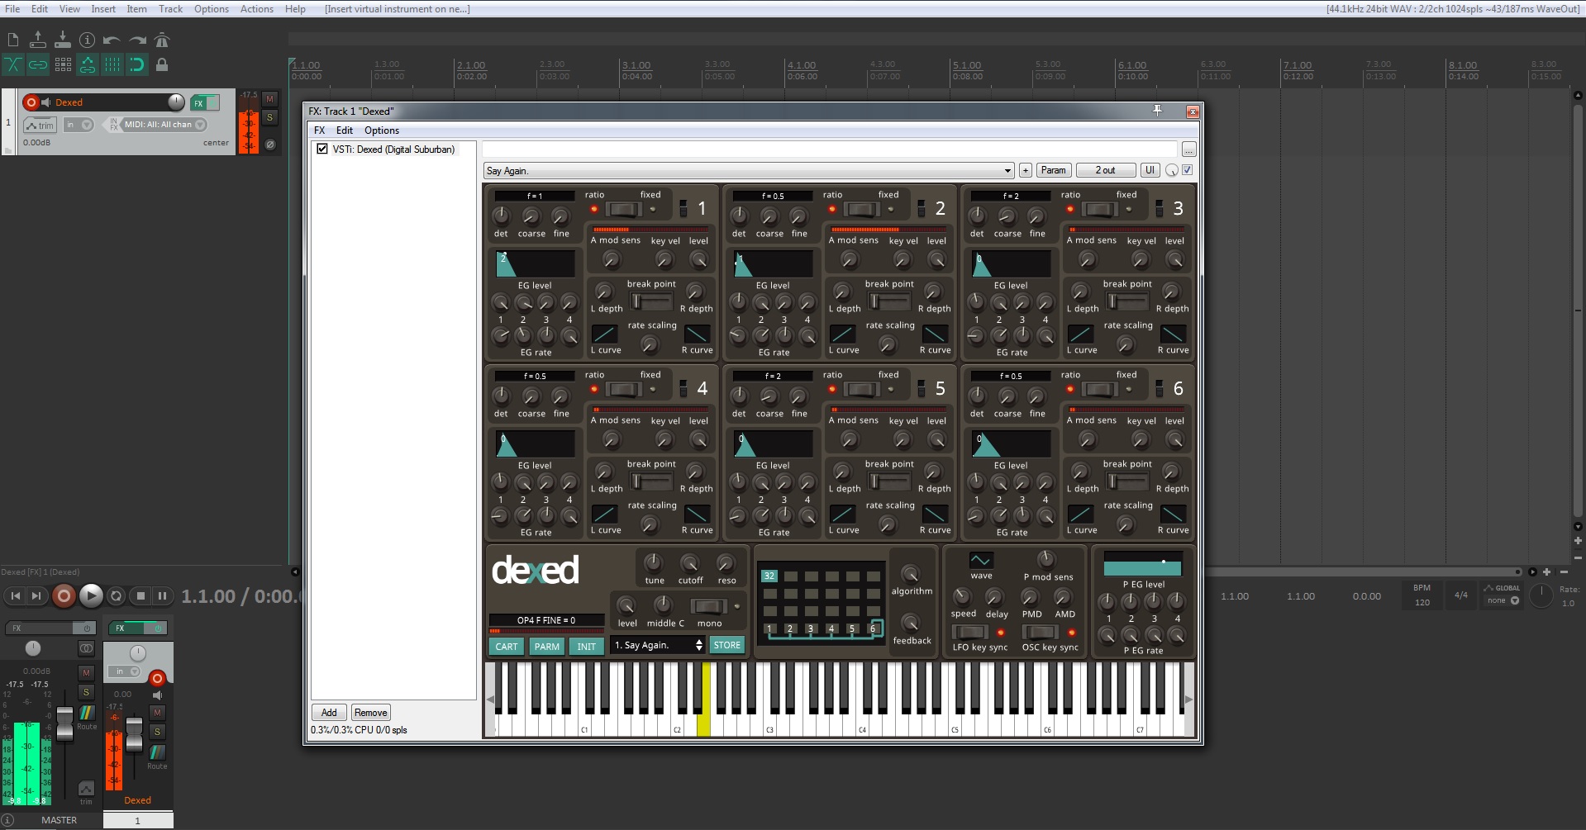Click the STORE button in Dexed
Image resolution: width=1586 pixels, height=830 pixels.
point(726,645)
